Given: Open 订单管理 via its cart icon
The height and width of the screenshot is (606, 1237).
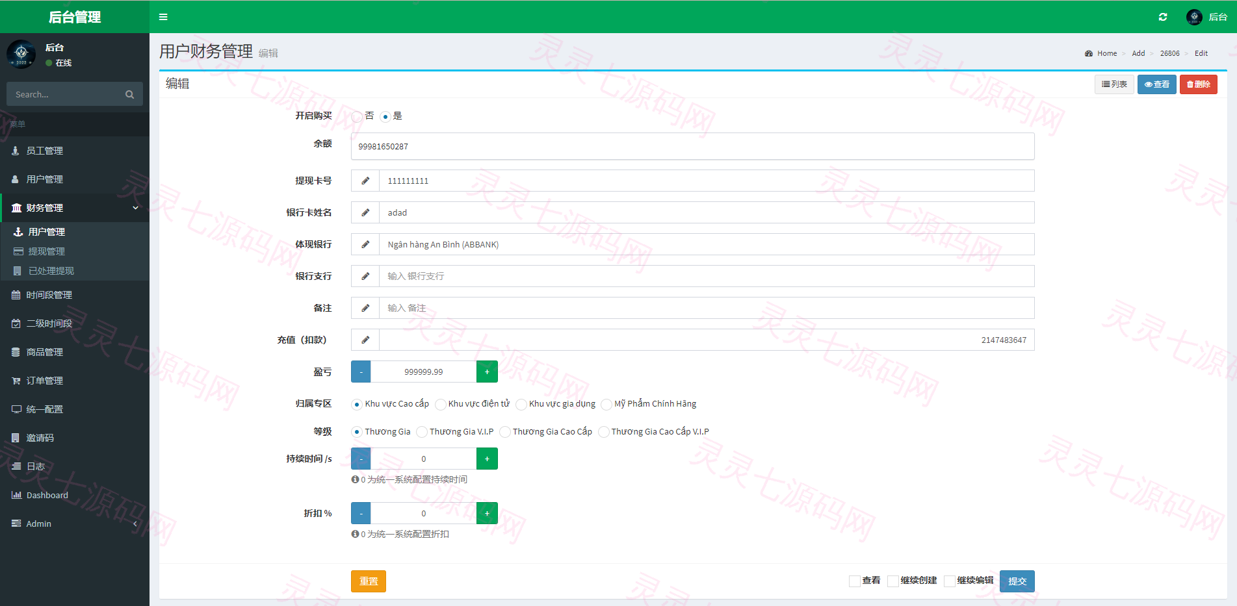Looking at the screenshot, I should coord(16,381).
